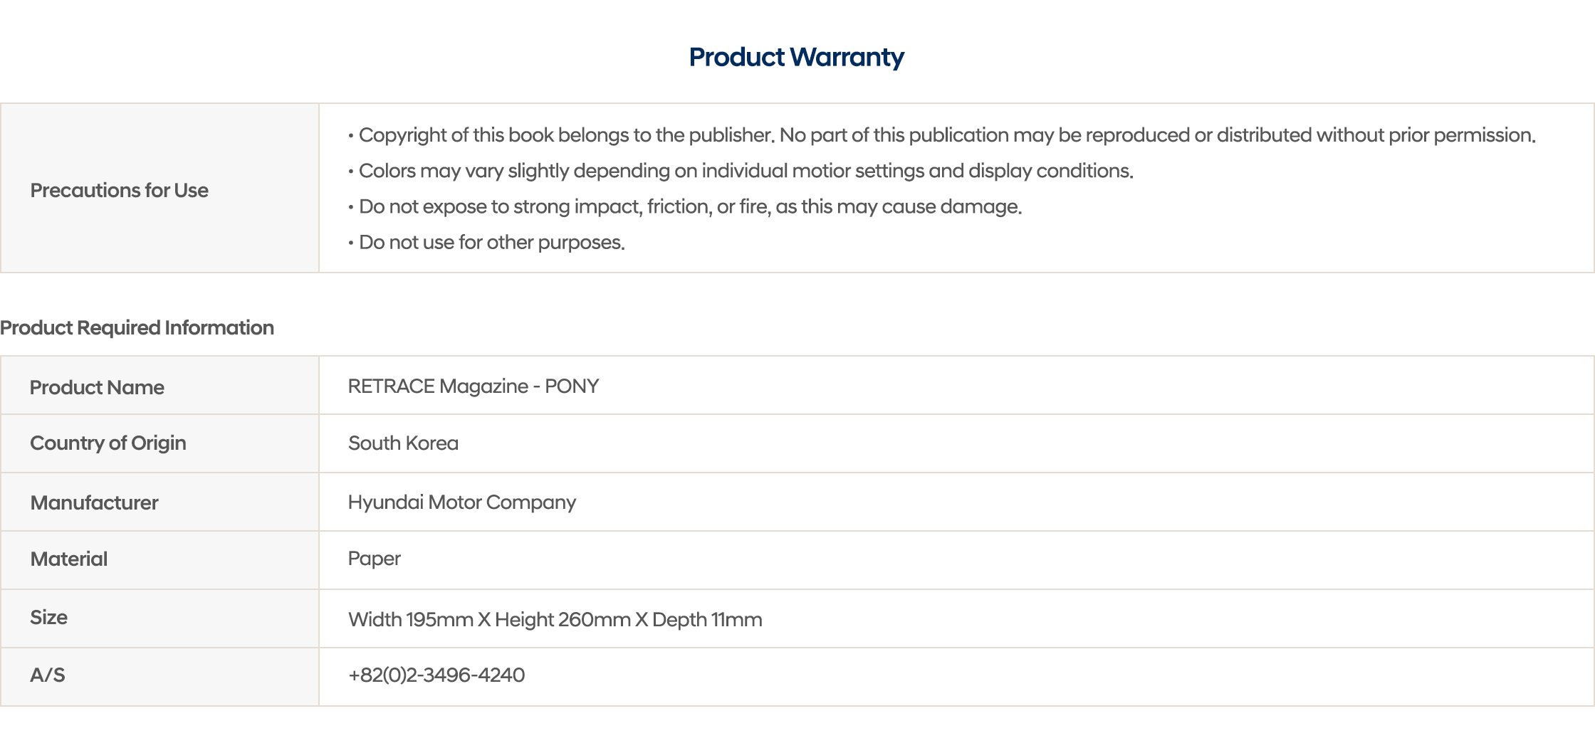Select the 'RETRACE Magazine - PONY' value
Image resolution: width=1595 pixels, height=743 pixels.
473,386
